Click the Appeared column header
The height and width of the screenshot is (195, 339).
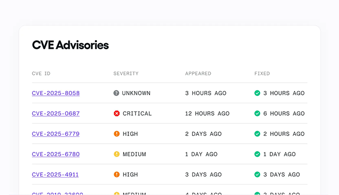[x=198, y=74]
